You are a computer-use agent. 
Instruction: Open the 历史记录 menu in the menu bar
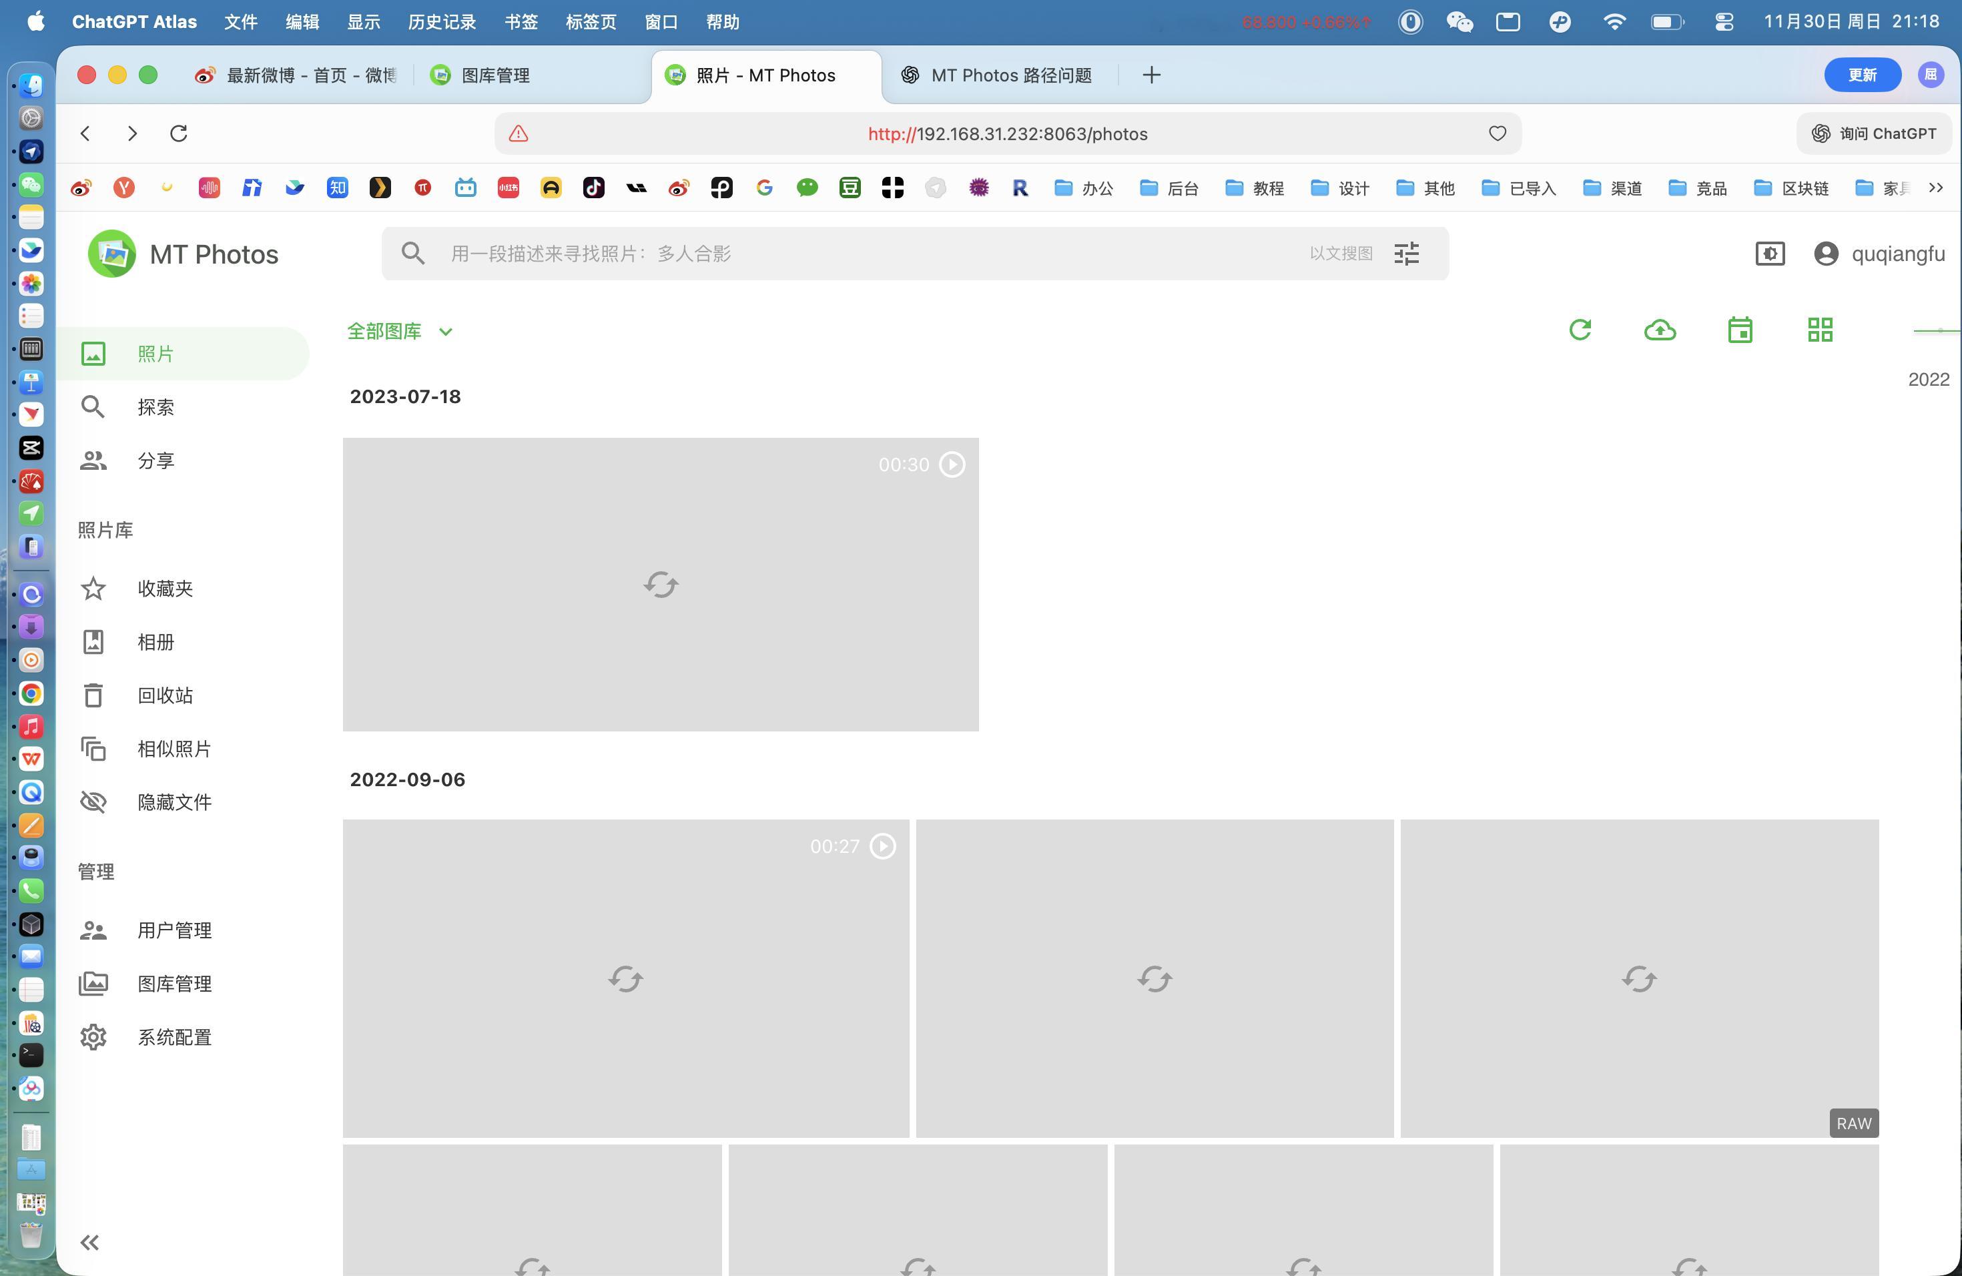(x=442, y=22)
